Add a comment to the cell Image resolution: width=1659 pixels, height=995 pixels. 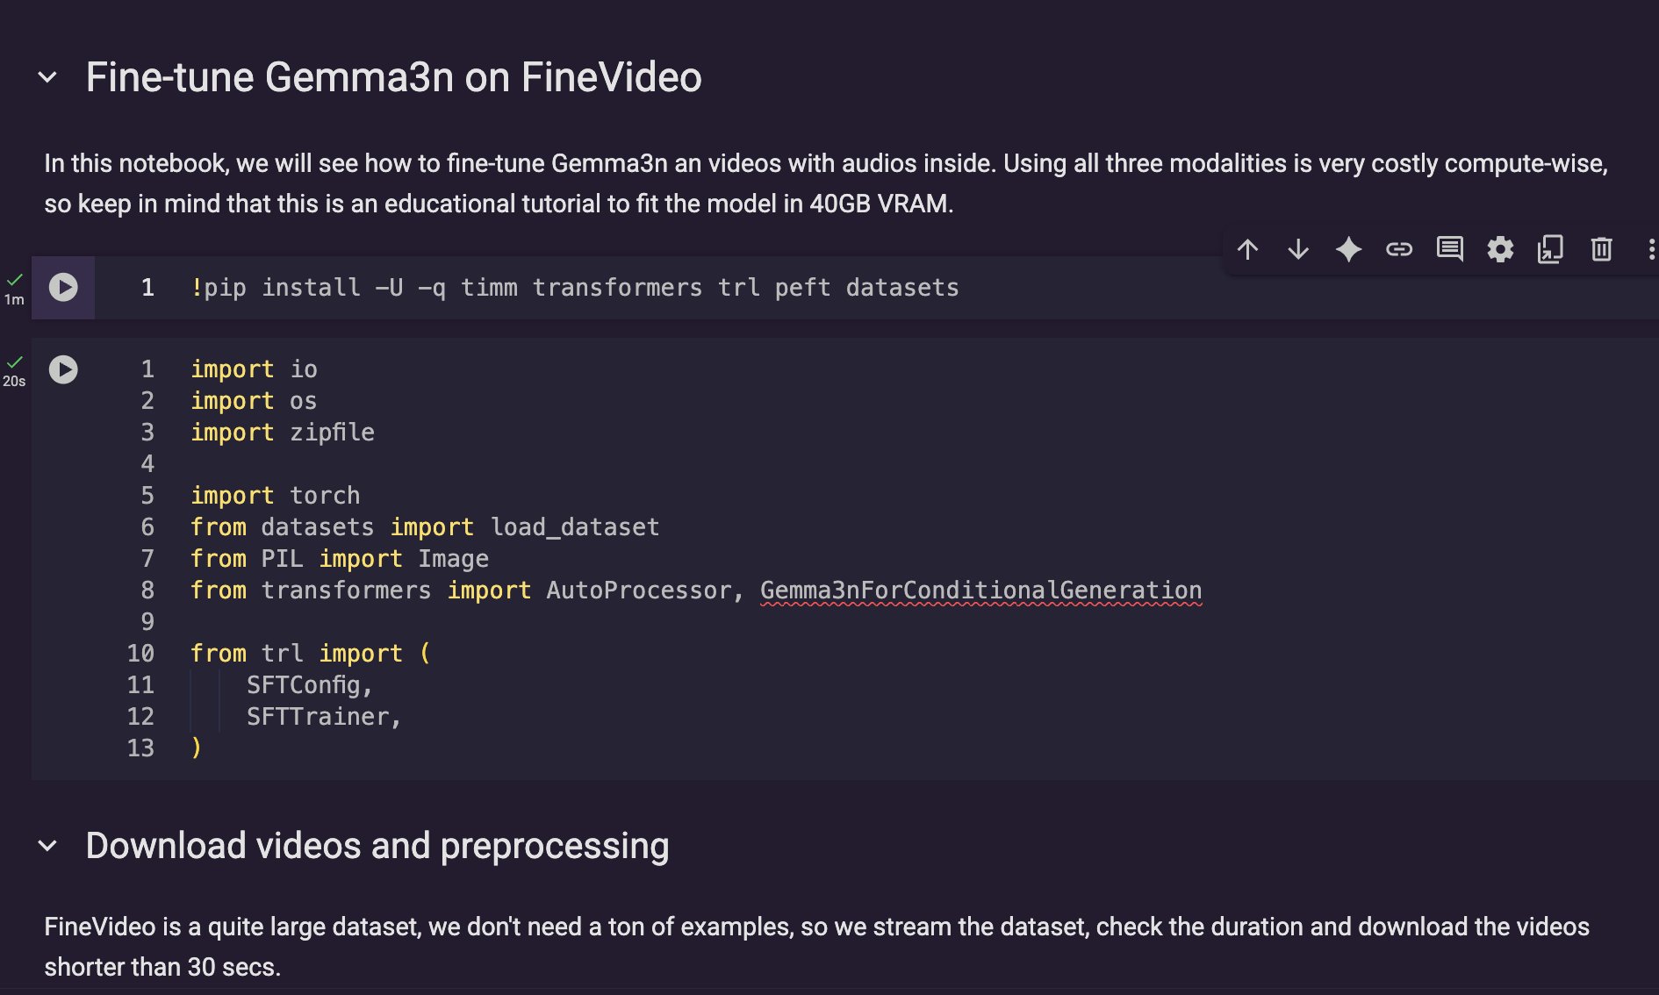[x=1449, y=250]
